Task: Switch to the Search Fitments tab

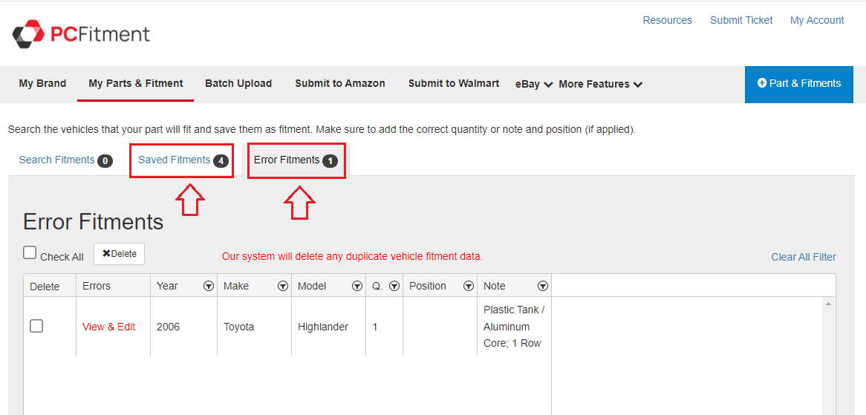Action: pos(57,160)
